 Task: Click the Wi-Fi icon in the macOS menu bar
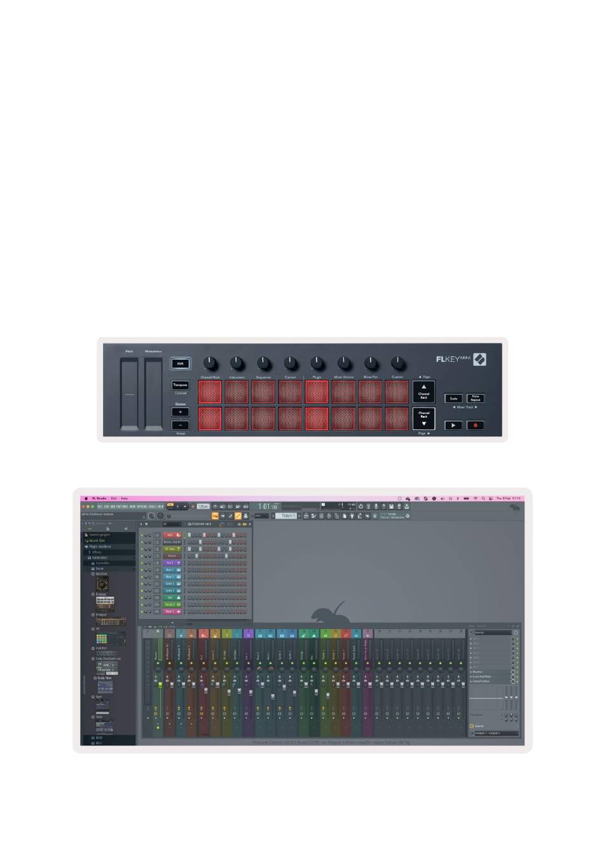pyautogui.click(x=475, y=499)
